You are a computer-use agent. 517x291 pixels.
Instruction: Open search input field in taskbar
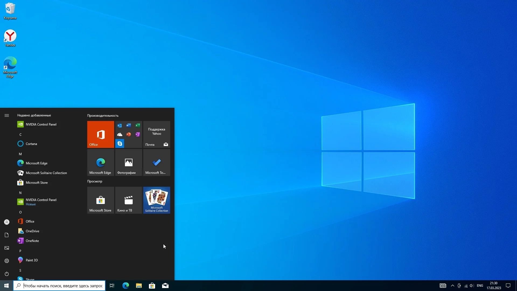click(x=60, y=285)
